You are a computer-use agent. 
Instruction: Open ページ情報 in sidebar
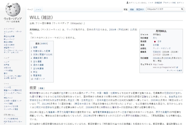[8, 104]
